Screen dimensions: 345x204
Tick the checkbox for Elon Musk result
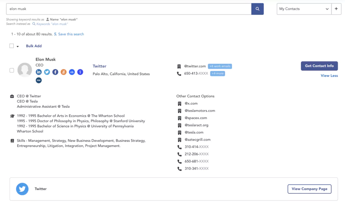pyautogui.click(x=11, y=70)
